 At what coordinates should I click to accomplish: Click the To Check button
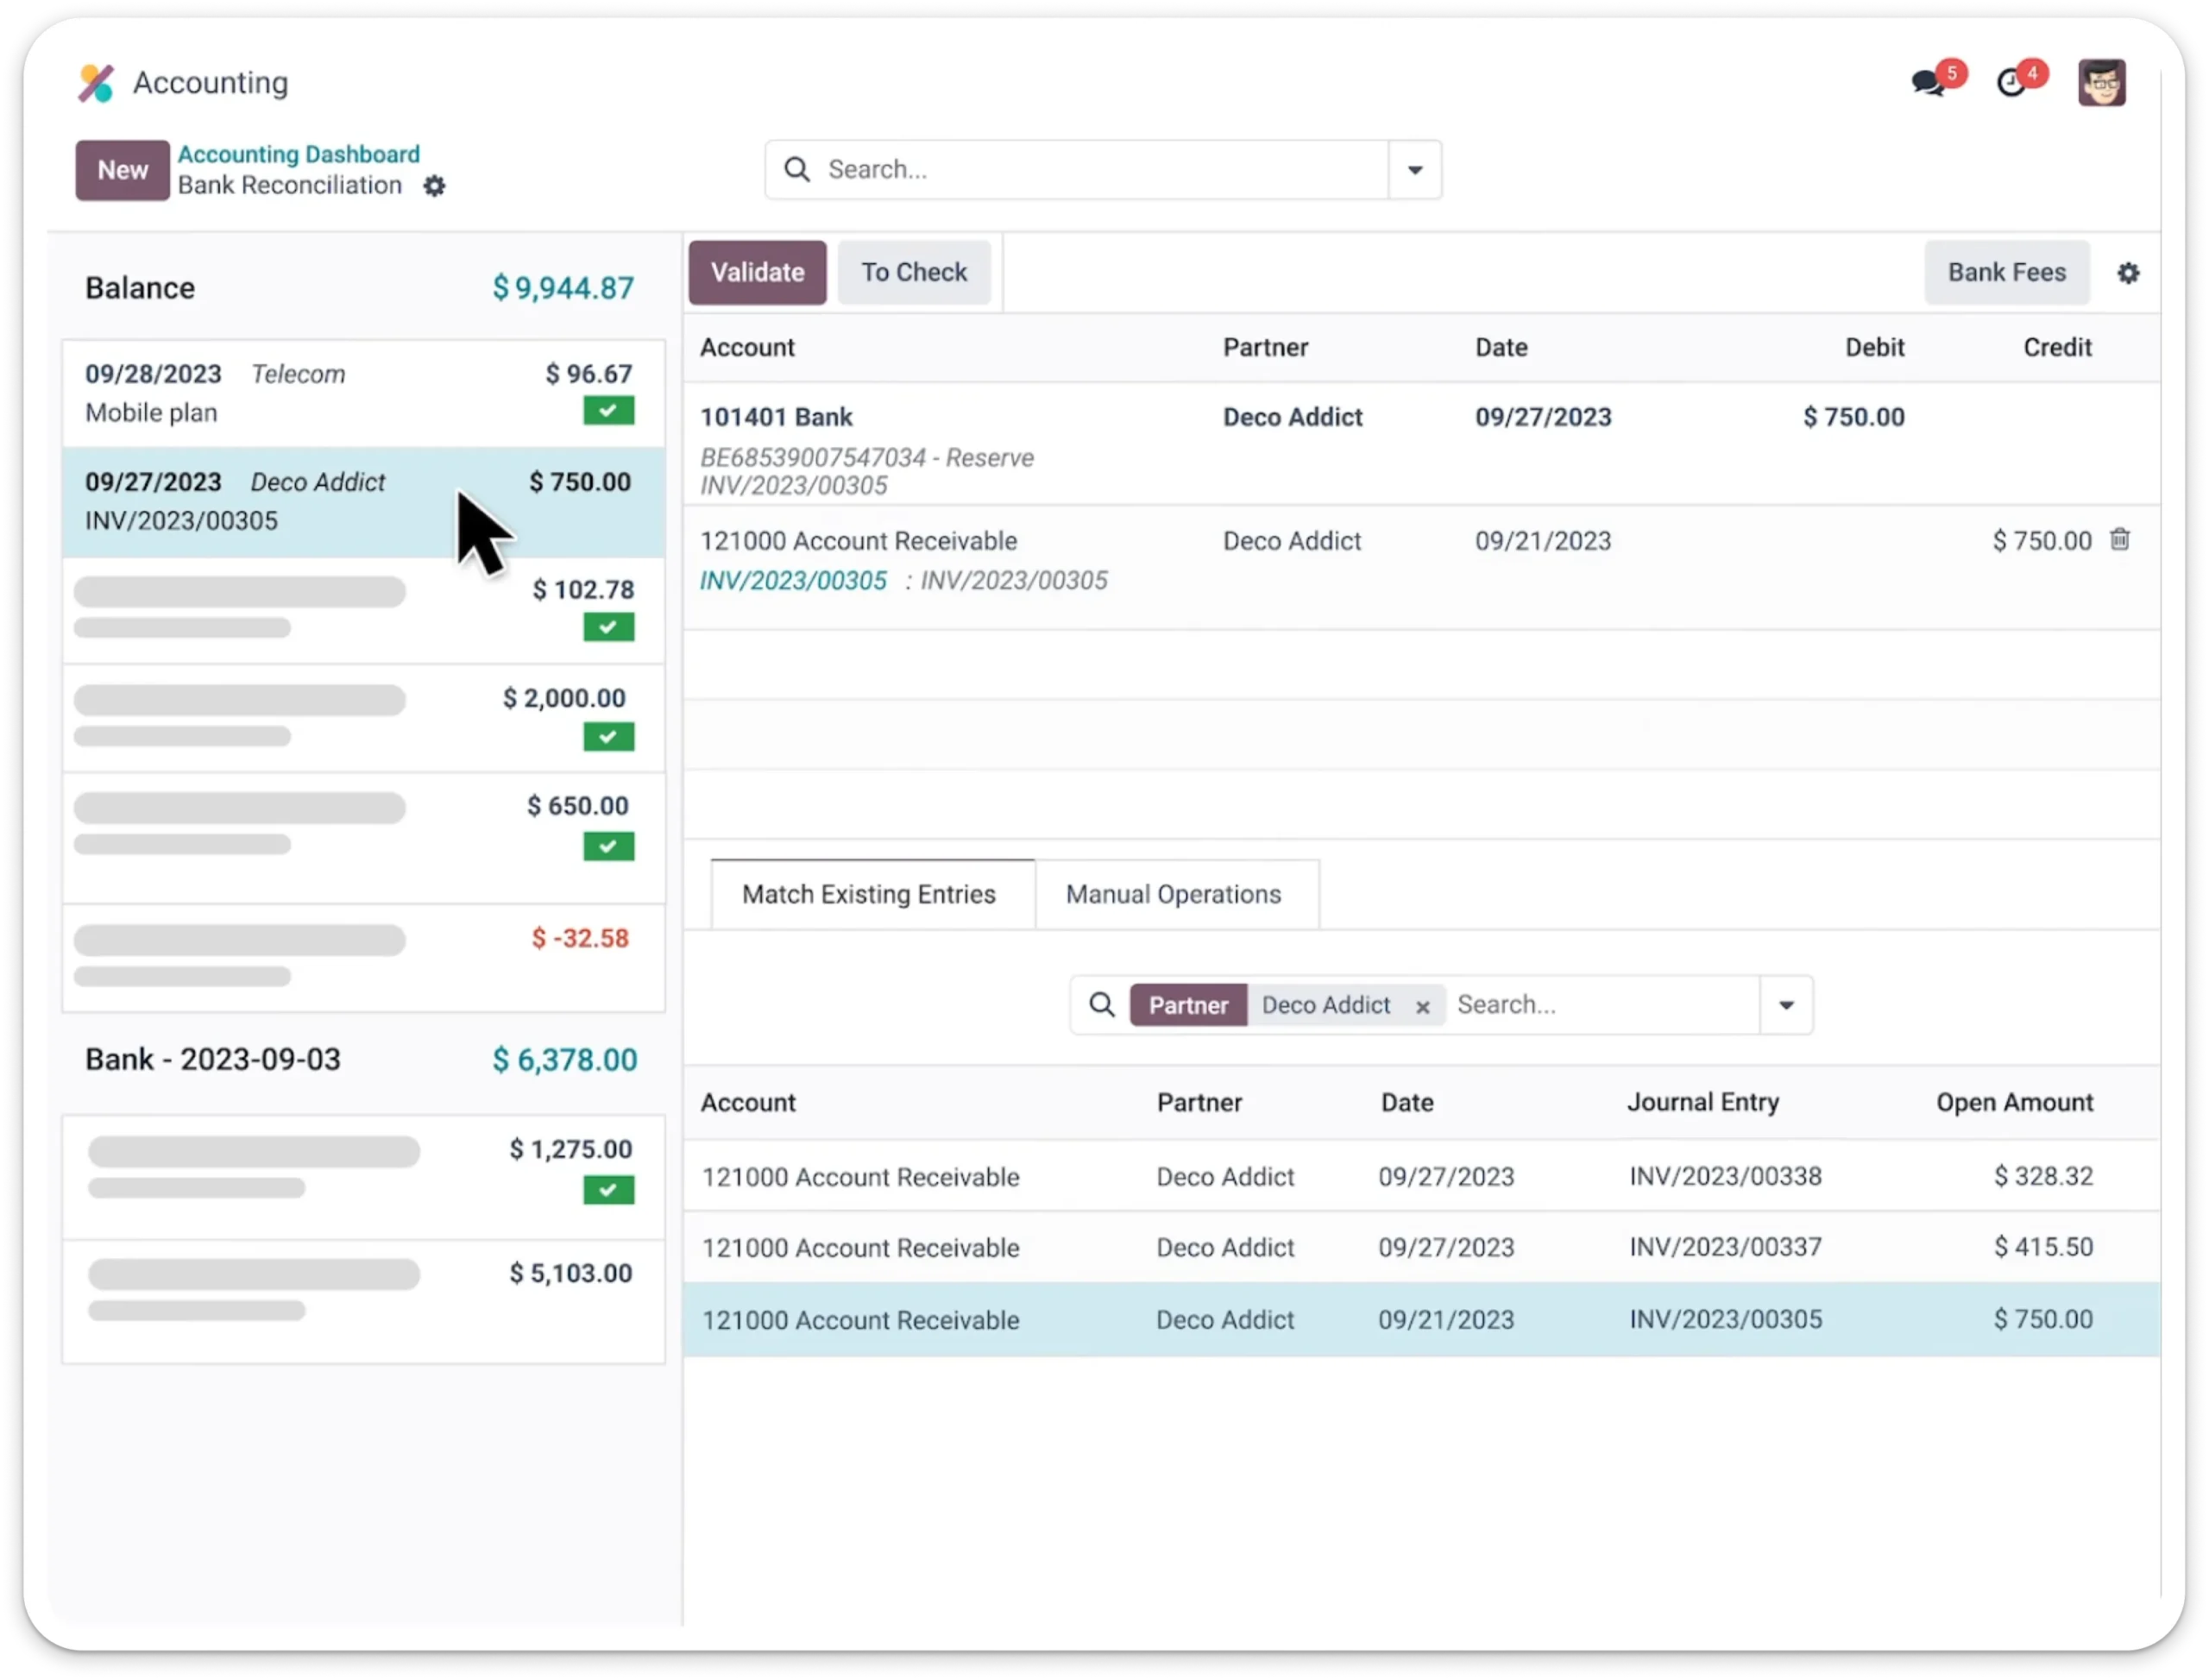pyautogui.click(x=913, y=272)
